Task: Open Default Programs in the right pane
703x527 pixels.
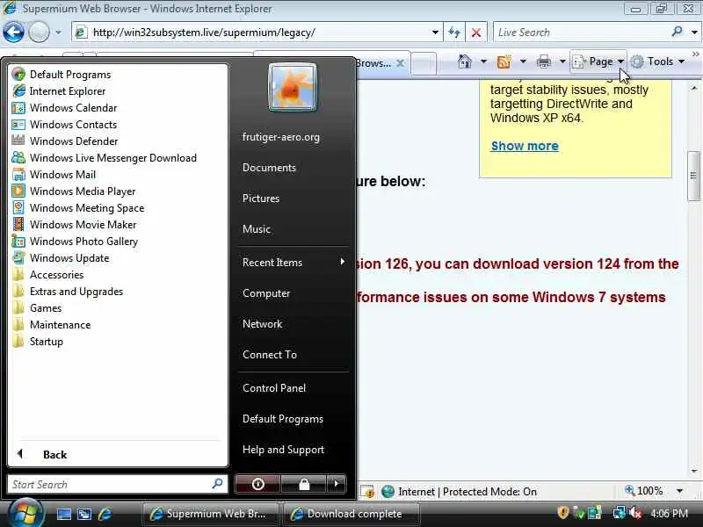Action: pos(283,419)
